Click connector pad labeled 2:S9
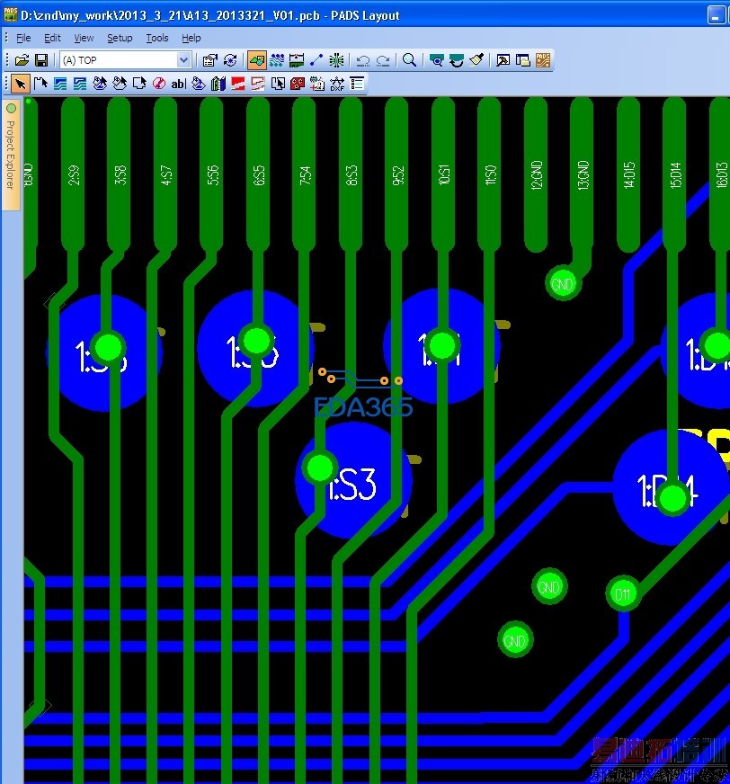 [x=73, y=174]
